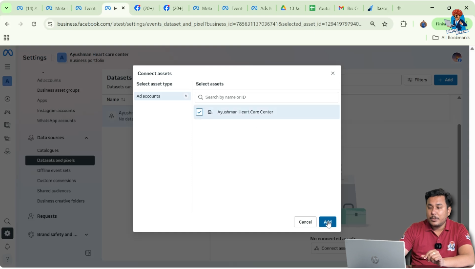This screenshot has height=269, width=475.
Task: Open left rail people audiences icon
Action: tap(8, 112)
